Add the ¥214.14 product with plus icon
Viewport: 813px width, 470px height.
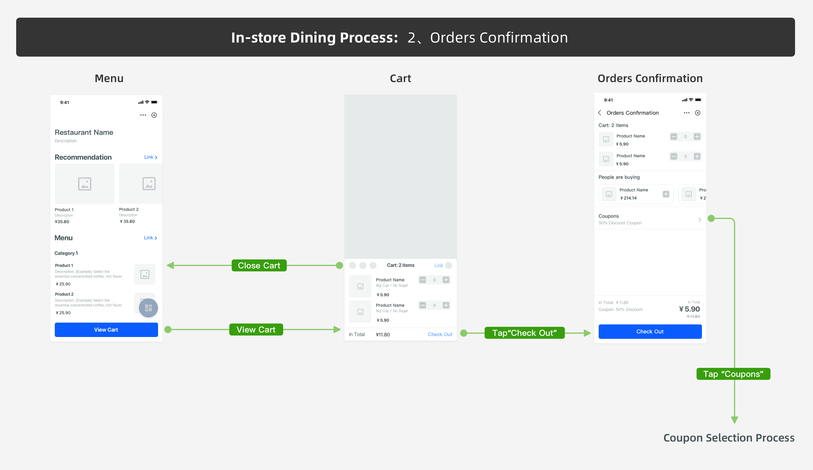click(666, 194)
